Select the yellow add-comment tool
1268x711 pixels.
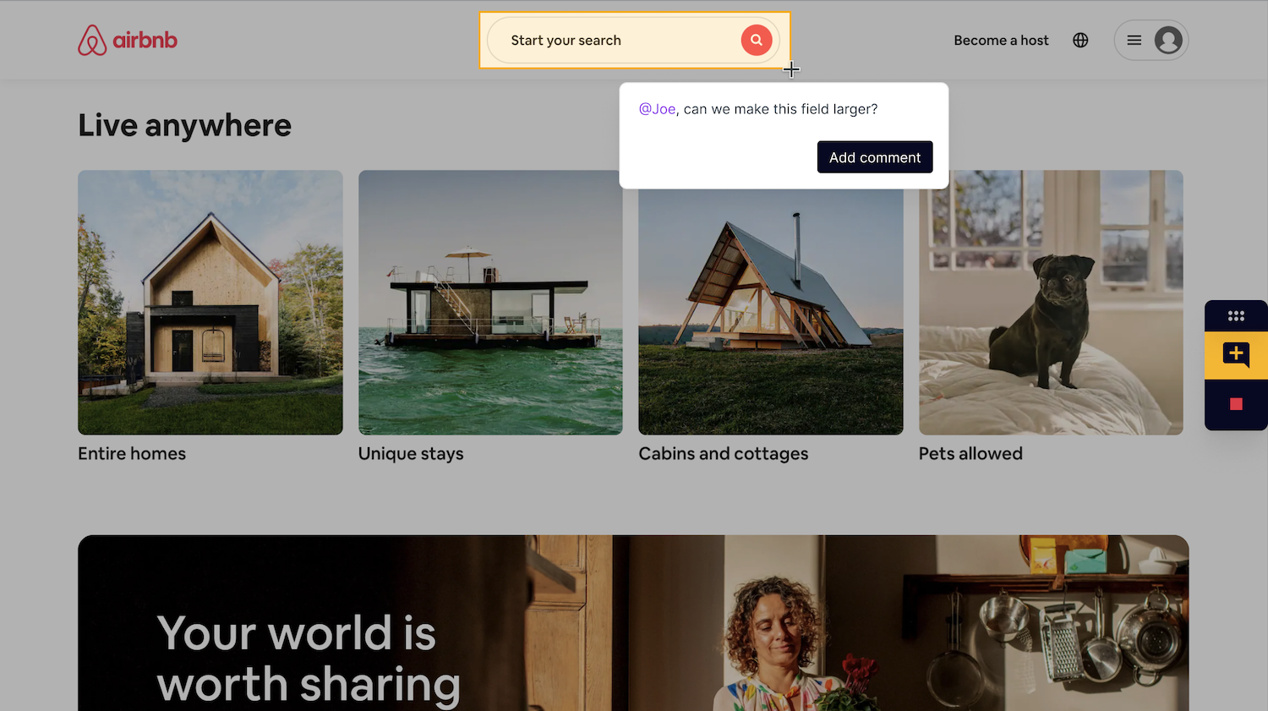(1236, 354)
